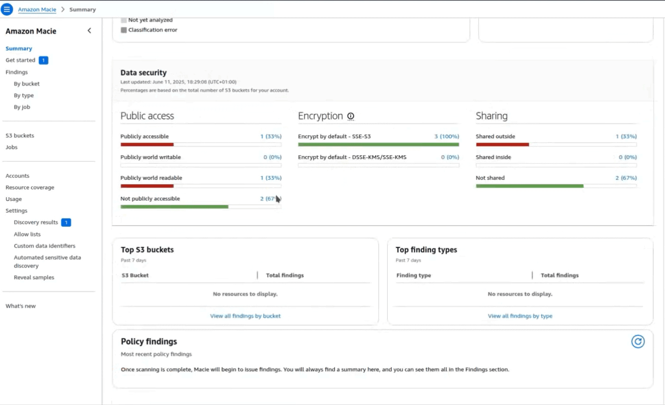Refresh the Policy findings panel

(638, 341)
